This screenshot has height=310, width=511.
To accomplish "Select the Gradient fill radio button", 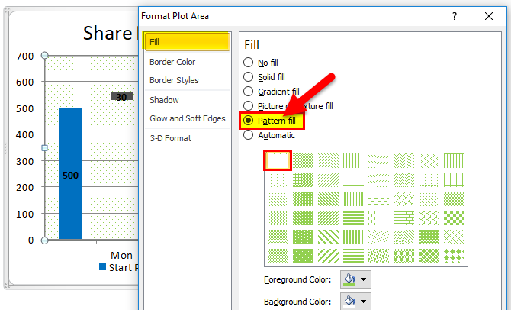I will pyautogui.click(x=248, y=92).
